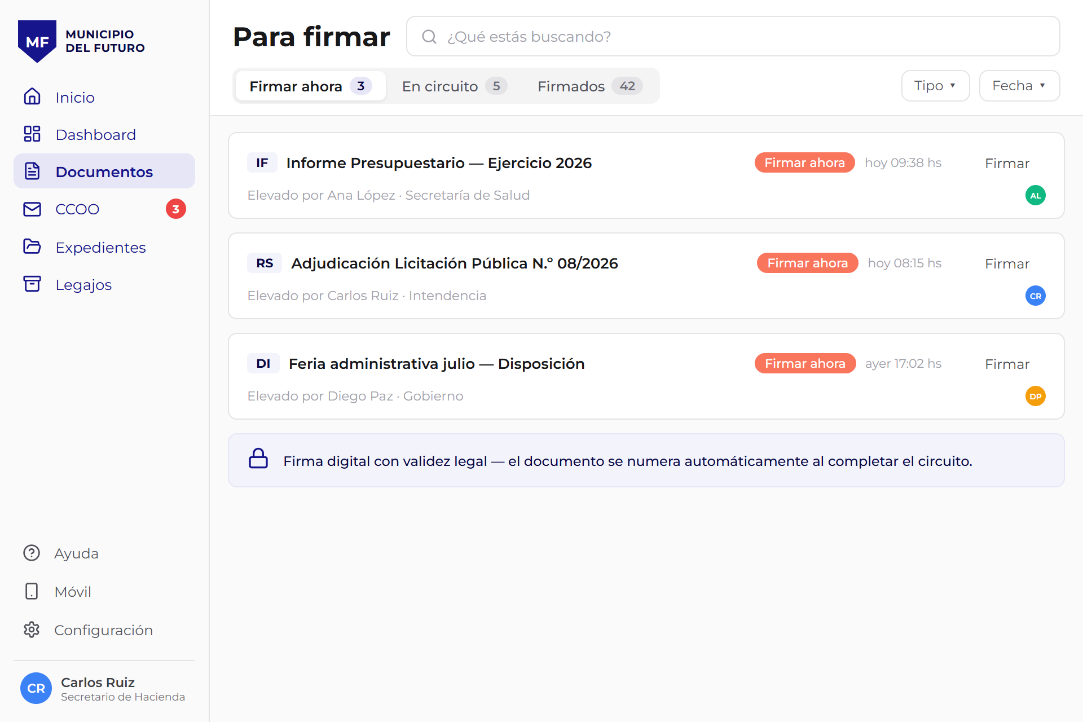The image size is (1083, 722).
Task: Open Dashboard from the sidebar
Action: coord(104,134)
